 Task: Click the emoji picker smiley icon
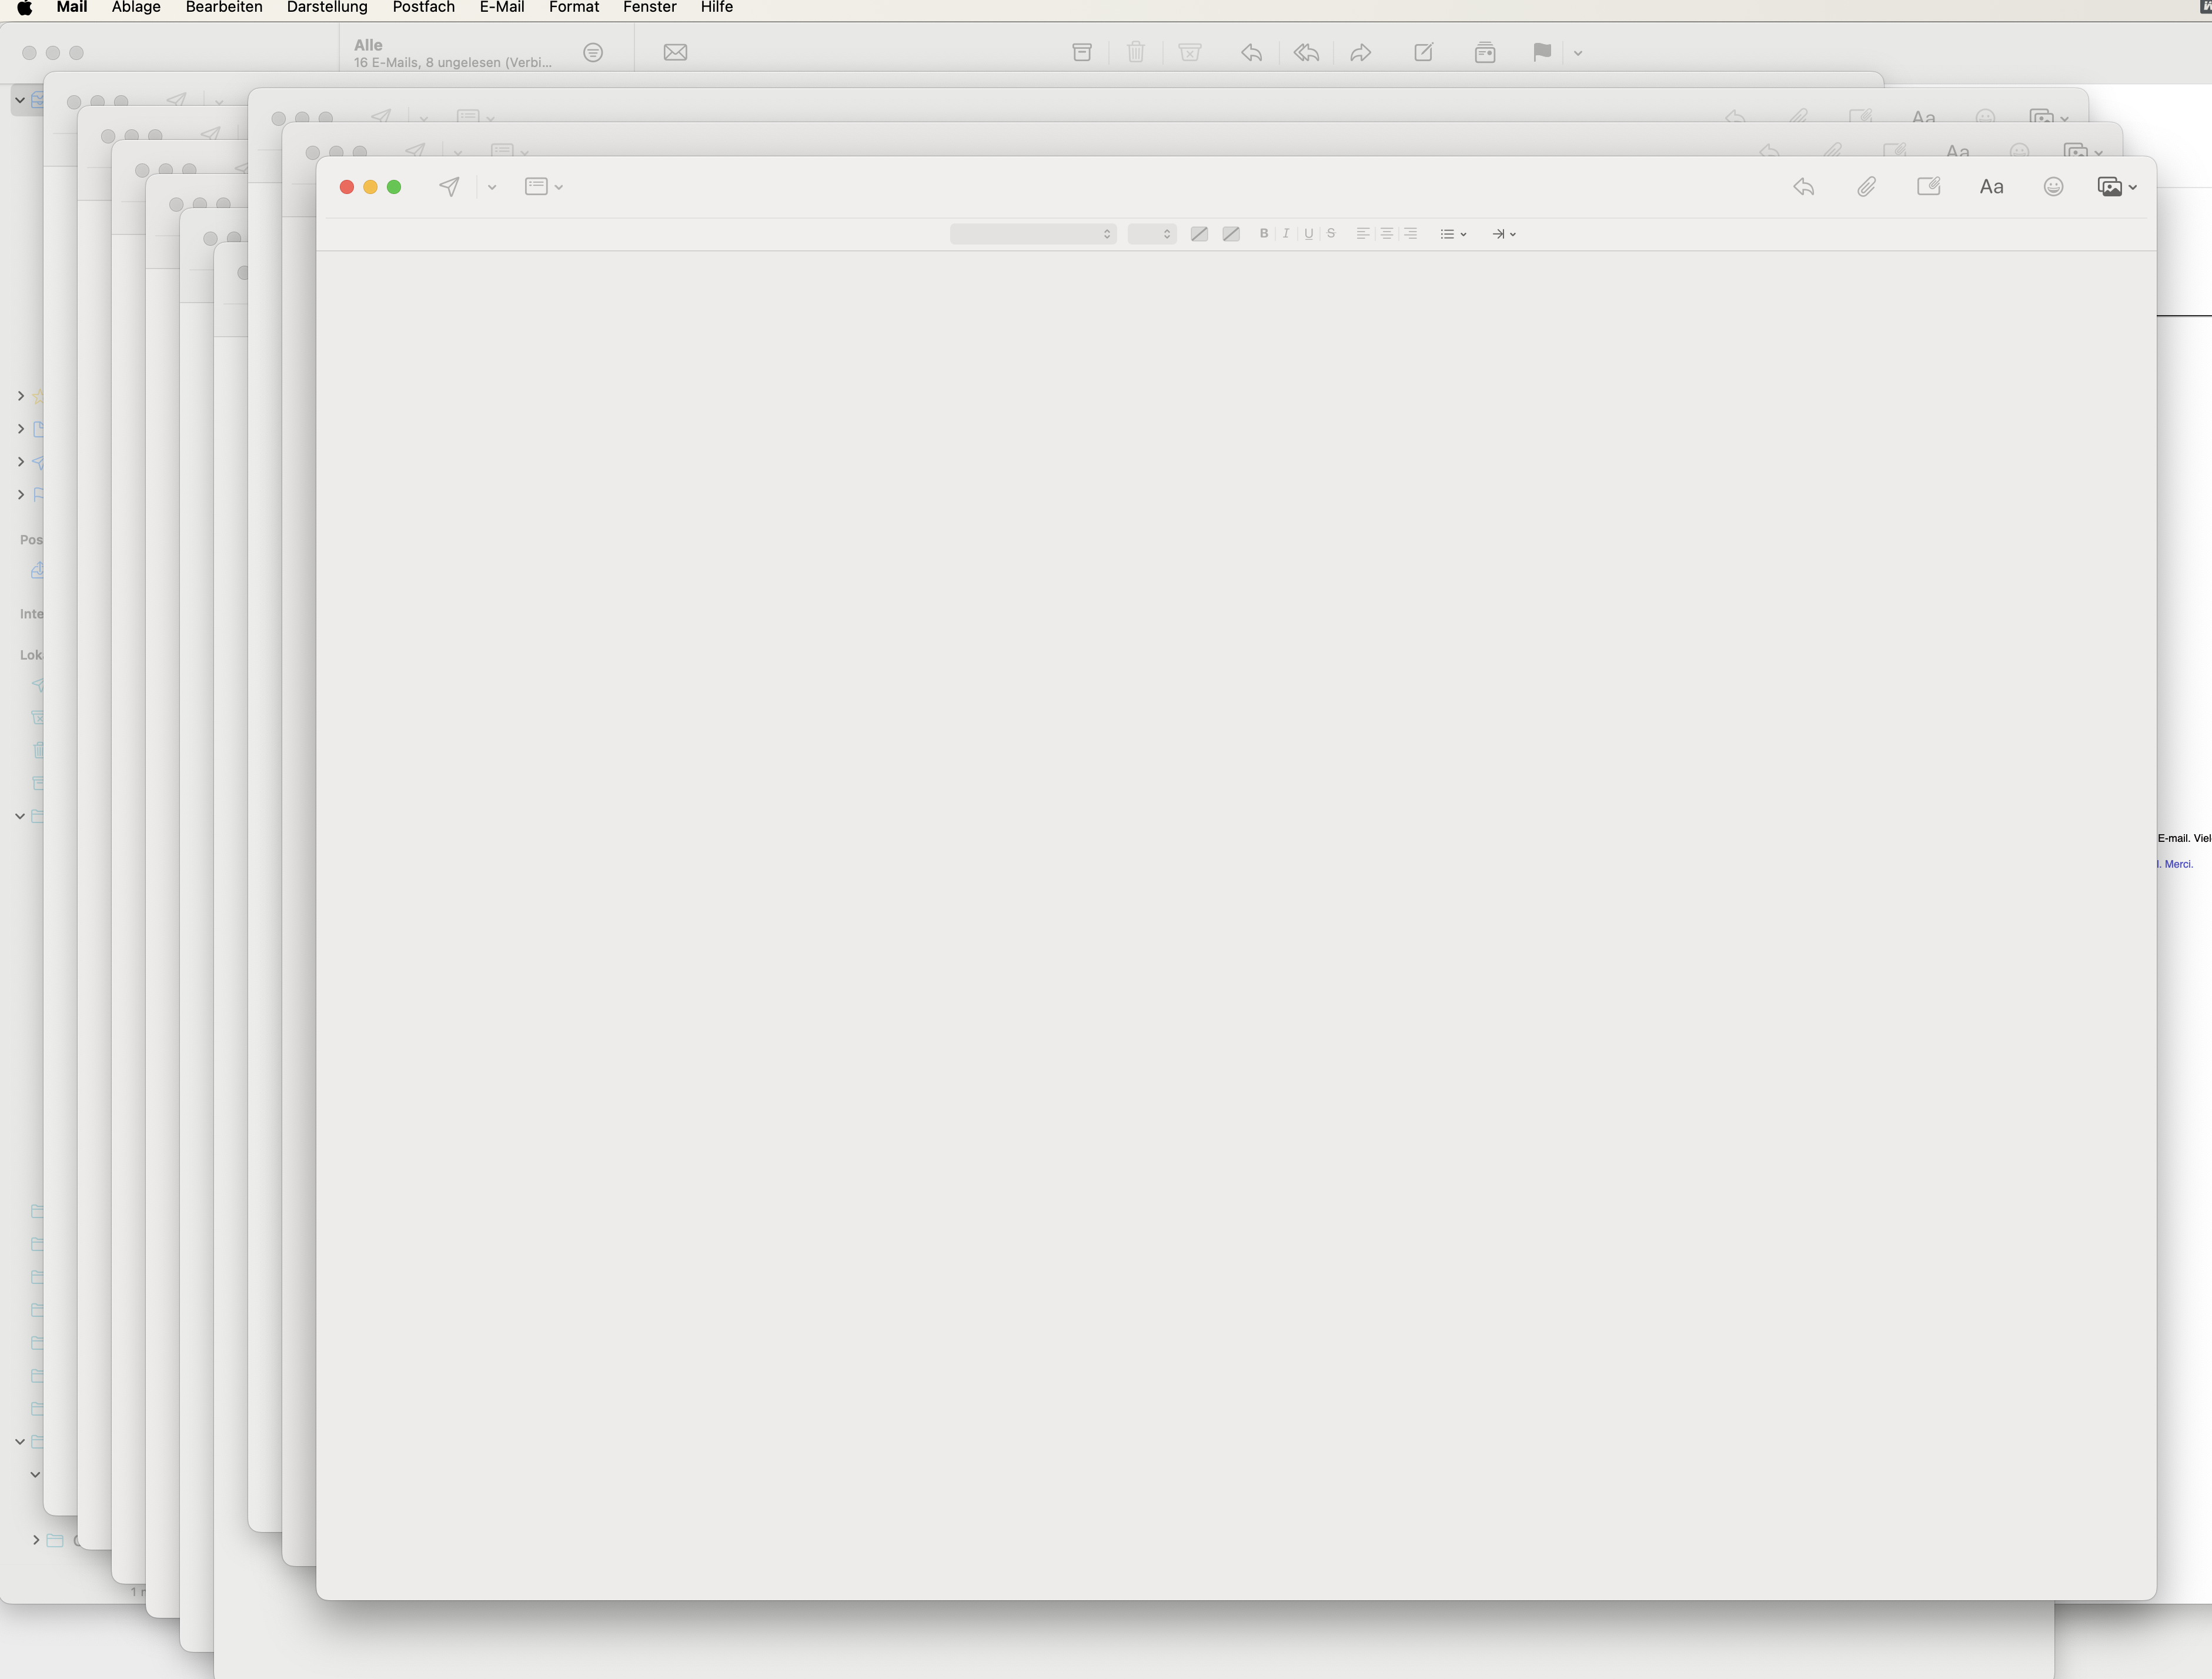(x=2053, y=187)
